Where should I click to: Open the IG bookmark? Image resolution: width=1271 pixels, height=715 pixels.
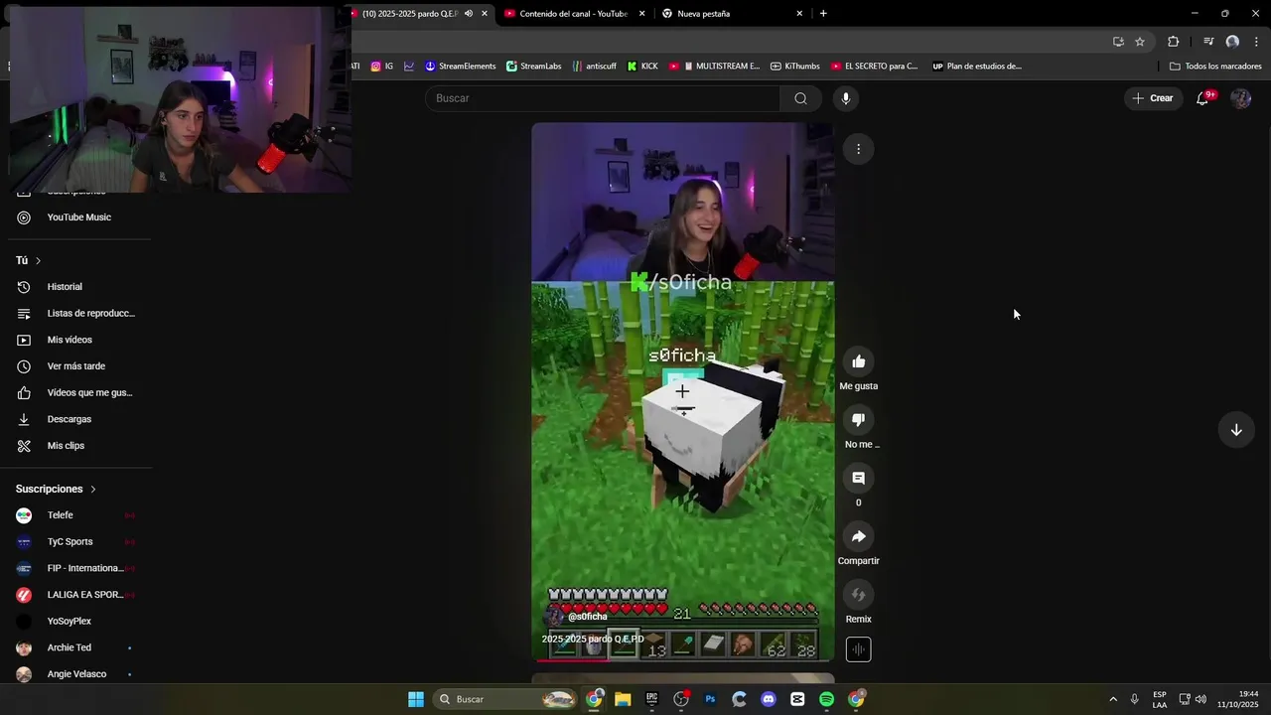click(x=382, y=67)
